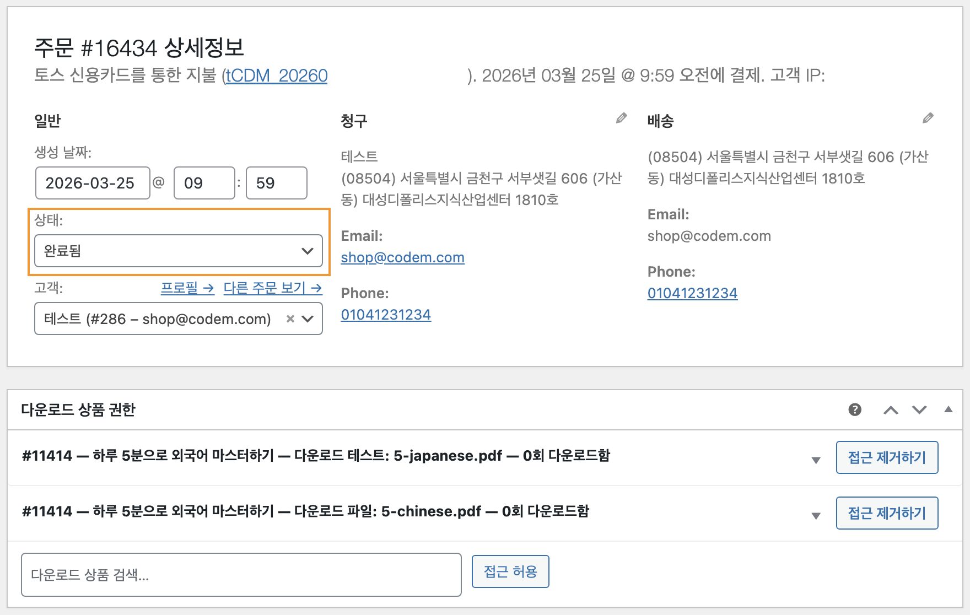This screenshot has height=615, width=970.
Task: Open the customer profile link
Action: (x=187, y=288)
